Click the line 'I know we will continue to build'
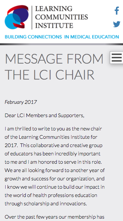123x221 pixels. (55, 187)
